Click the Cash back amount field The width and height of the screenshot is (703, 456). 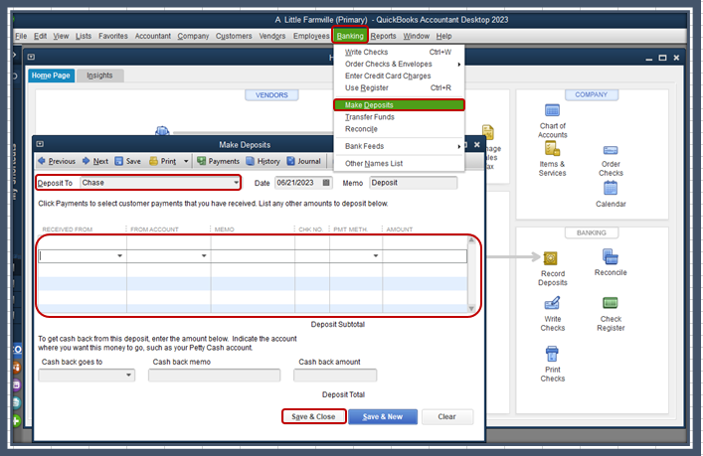pos(335,375)
